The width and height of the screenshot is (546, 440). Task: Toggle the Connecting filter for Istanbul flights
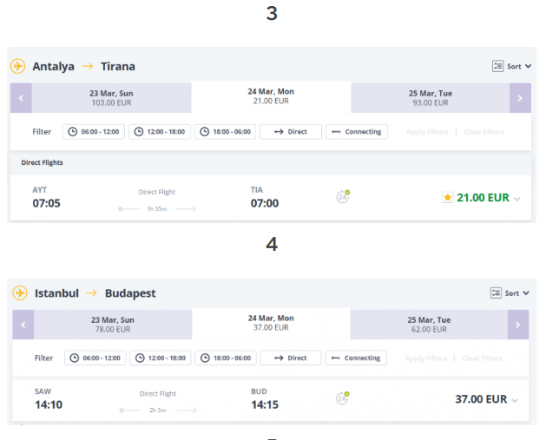click(356, 358)
